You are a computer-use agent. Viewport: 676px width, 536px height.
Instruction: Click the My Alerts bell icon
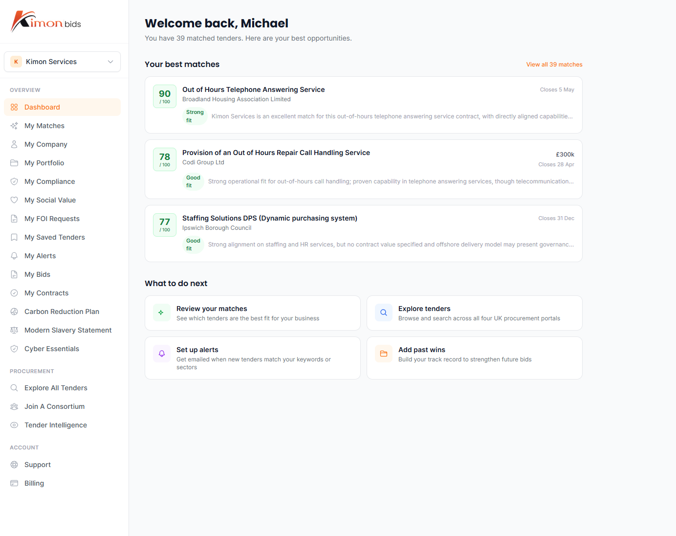[x=14, y=256]
